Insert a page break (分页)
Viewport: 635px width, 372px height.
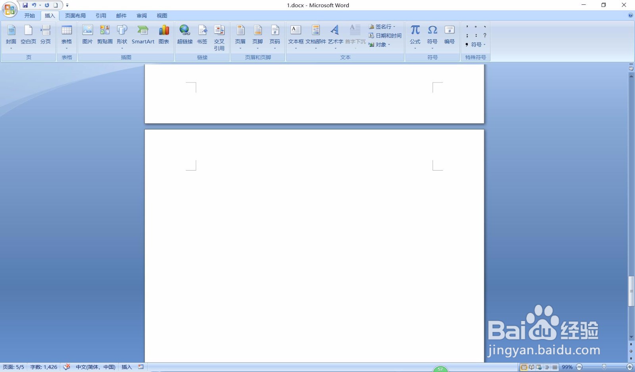(46, 35)
